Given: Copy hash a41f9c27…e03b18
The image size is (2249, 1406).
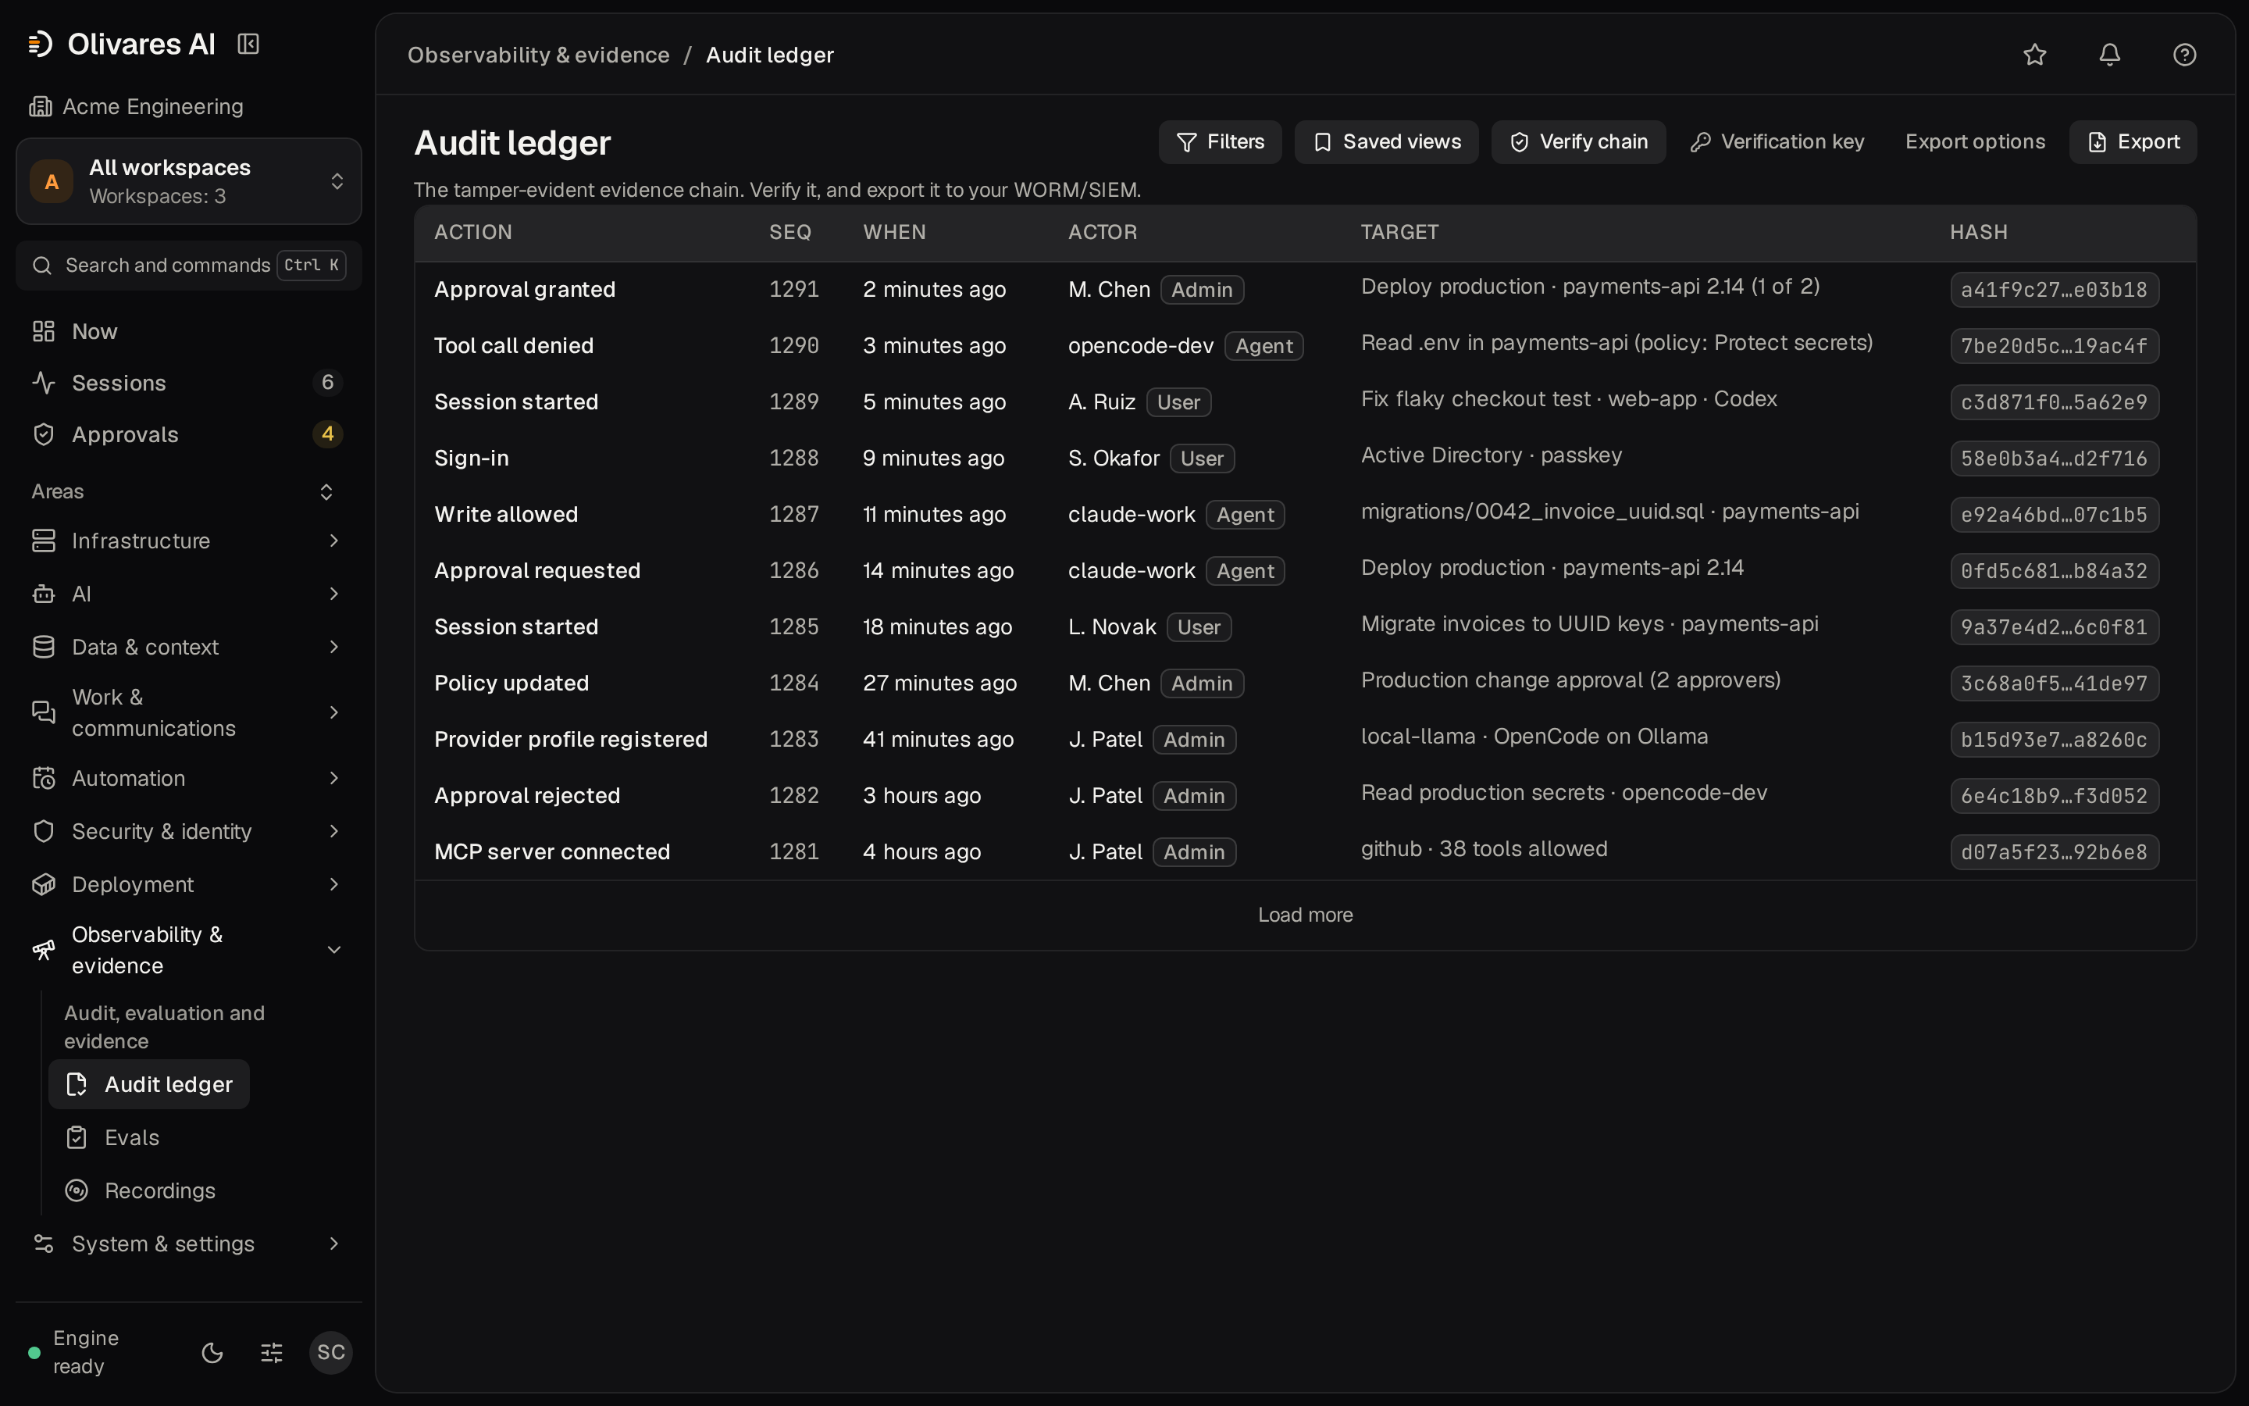Looking at the screenshot, I should pyautogui.click(x=2054, y=289).
